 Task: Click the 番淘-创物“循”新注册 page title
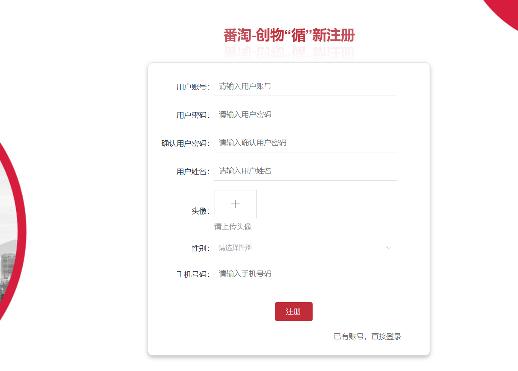289,35
